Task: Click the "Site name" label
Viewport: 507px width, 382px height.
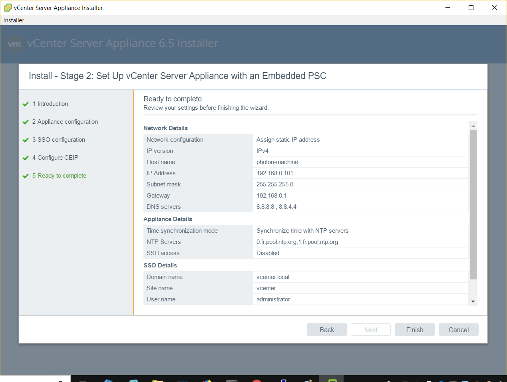Action: tap(160, 288)
